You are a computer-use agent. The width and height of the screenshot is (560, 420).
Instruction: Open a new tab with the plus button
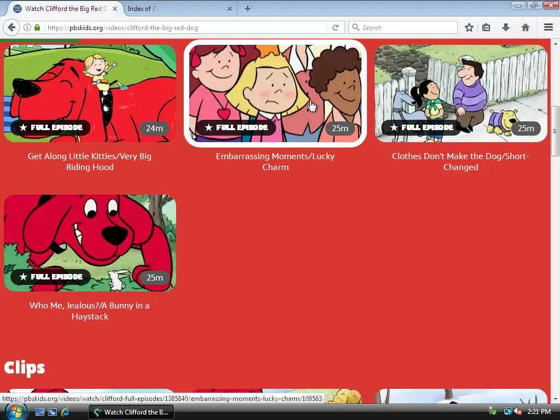tap(248, 9)
